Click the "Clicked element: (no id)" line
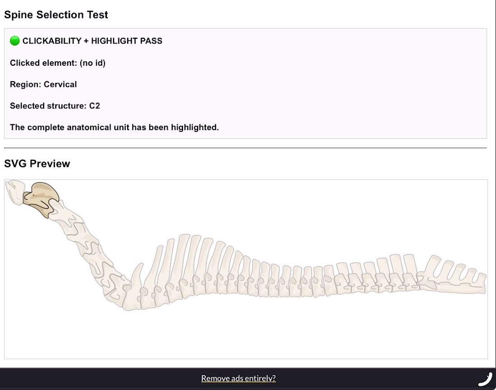The width and height of the screenshot is (496, 390). coord(58,63)
